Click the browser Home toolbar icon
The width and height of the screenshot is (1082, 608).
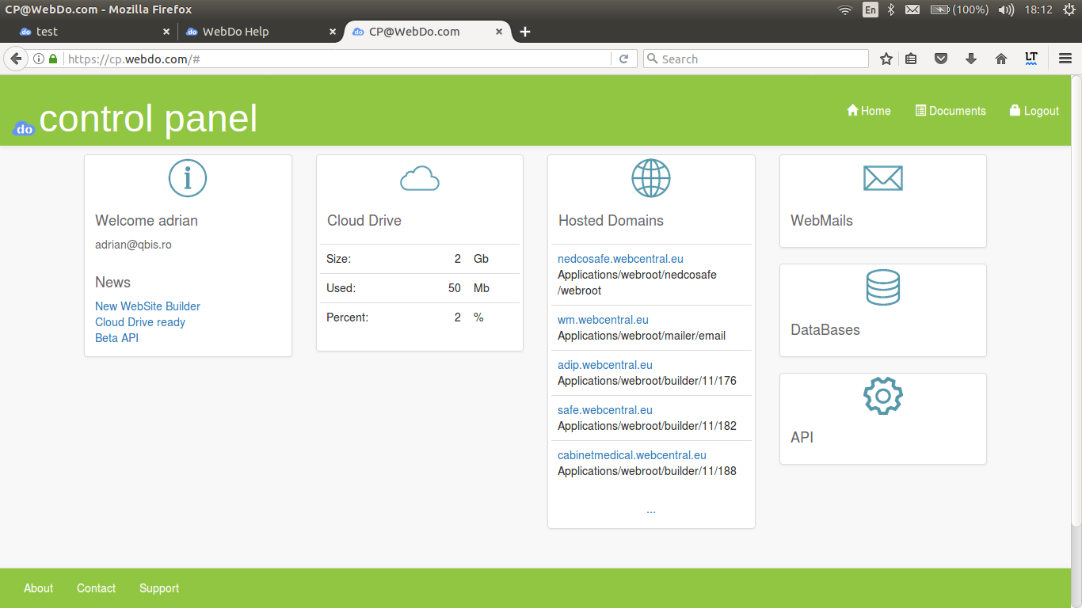1001,59
